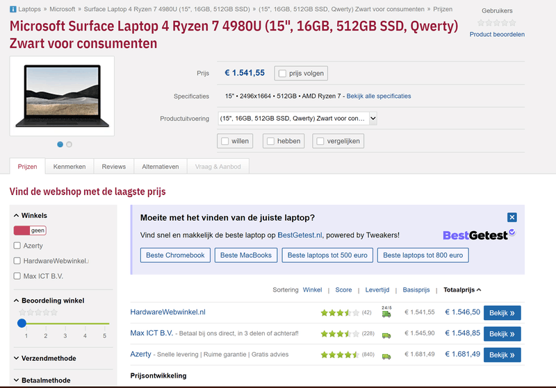The image size is (556, 388).
Task: Sort by Totaalprijs
Action: pyautogui.click(x=462, y=289)
